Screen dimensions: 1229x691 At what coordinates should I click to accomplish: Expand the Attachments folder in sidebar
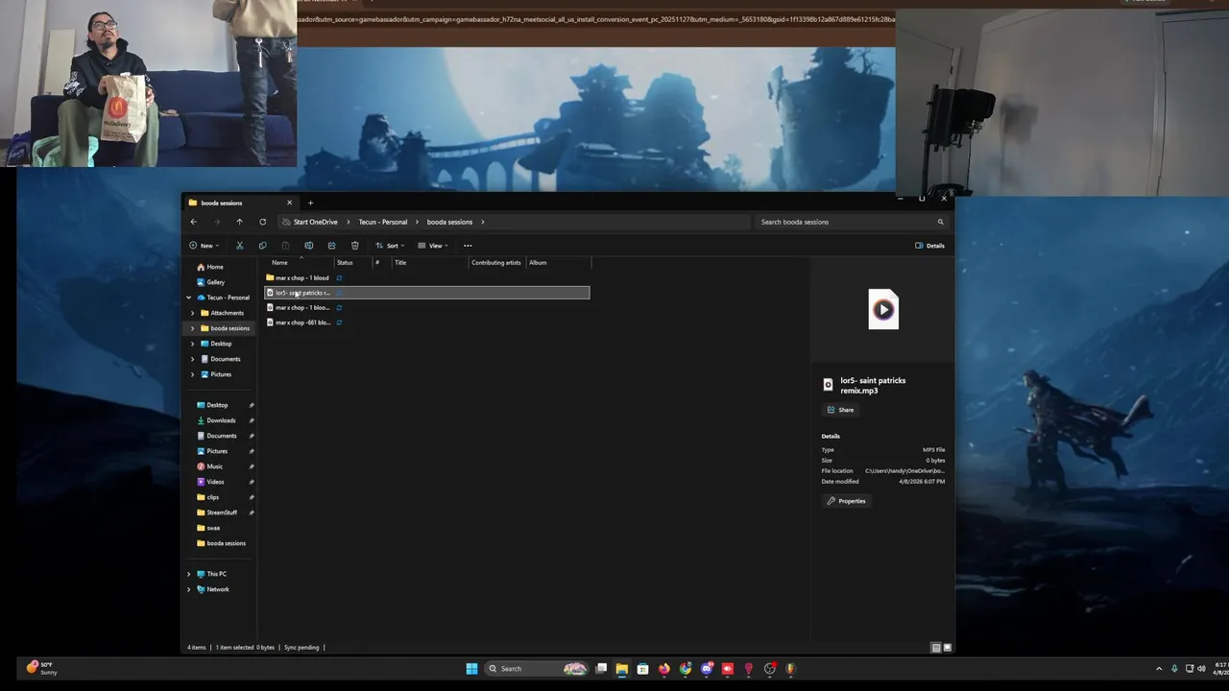193,313
